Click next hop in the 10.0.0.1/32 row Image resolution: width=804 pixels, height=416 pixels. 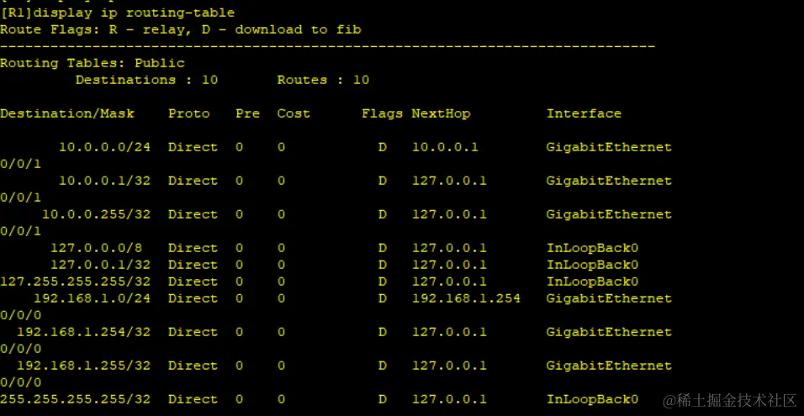pos(449,181)
